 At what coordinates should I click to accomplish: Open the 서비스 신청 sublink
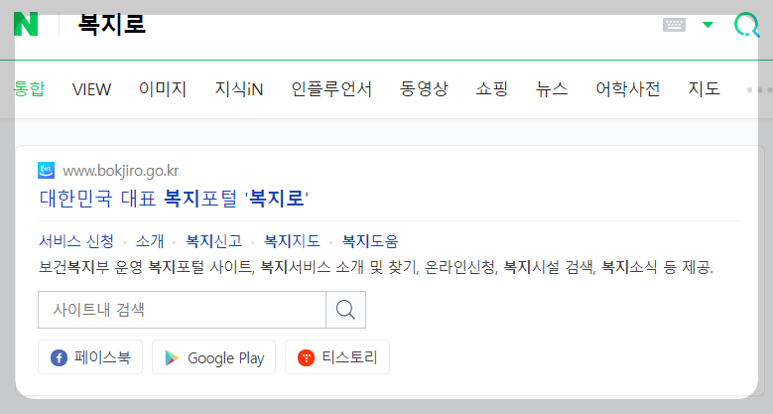76,241
